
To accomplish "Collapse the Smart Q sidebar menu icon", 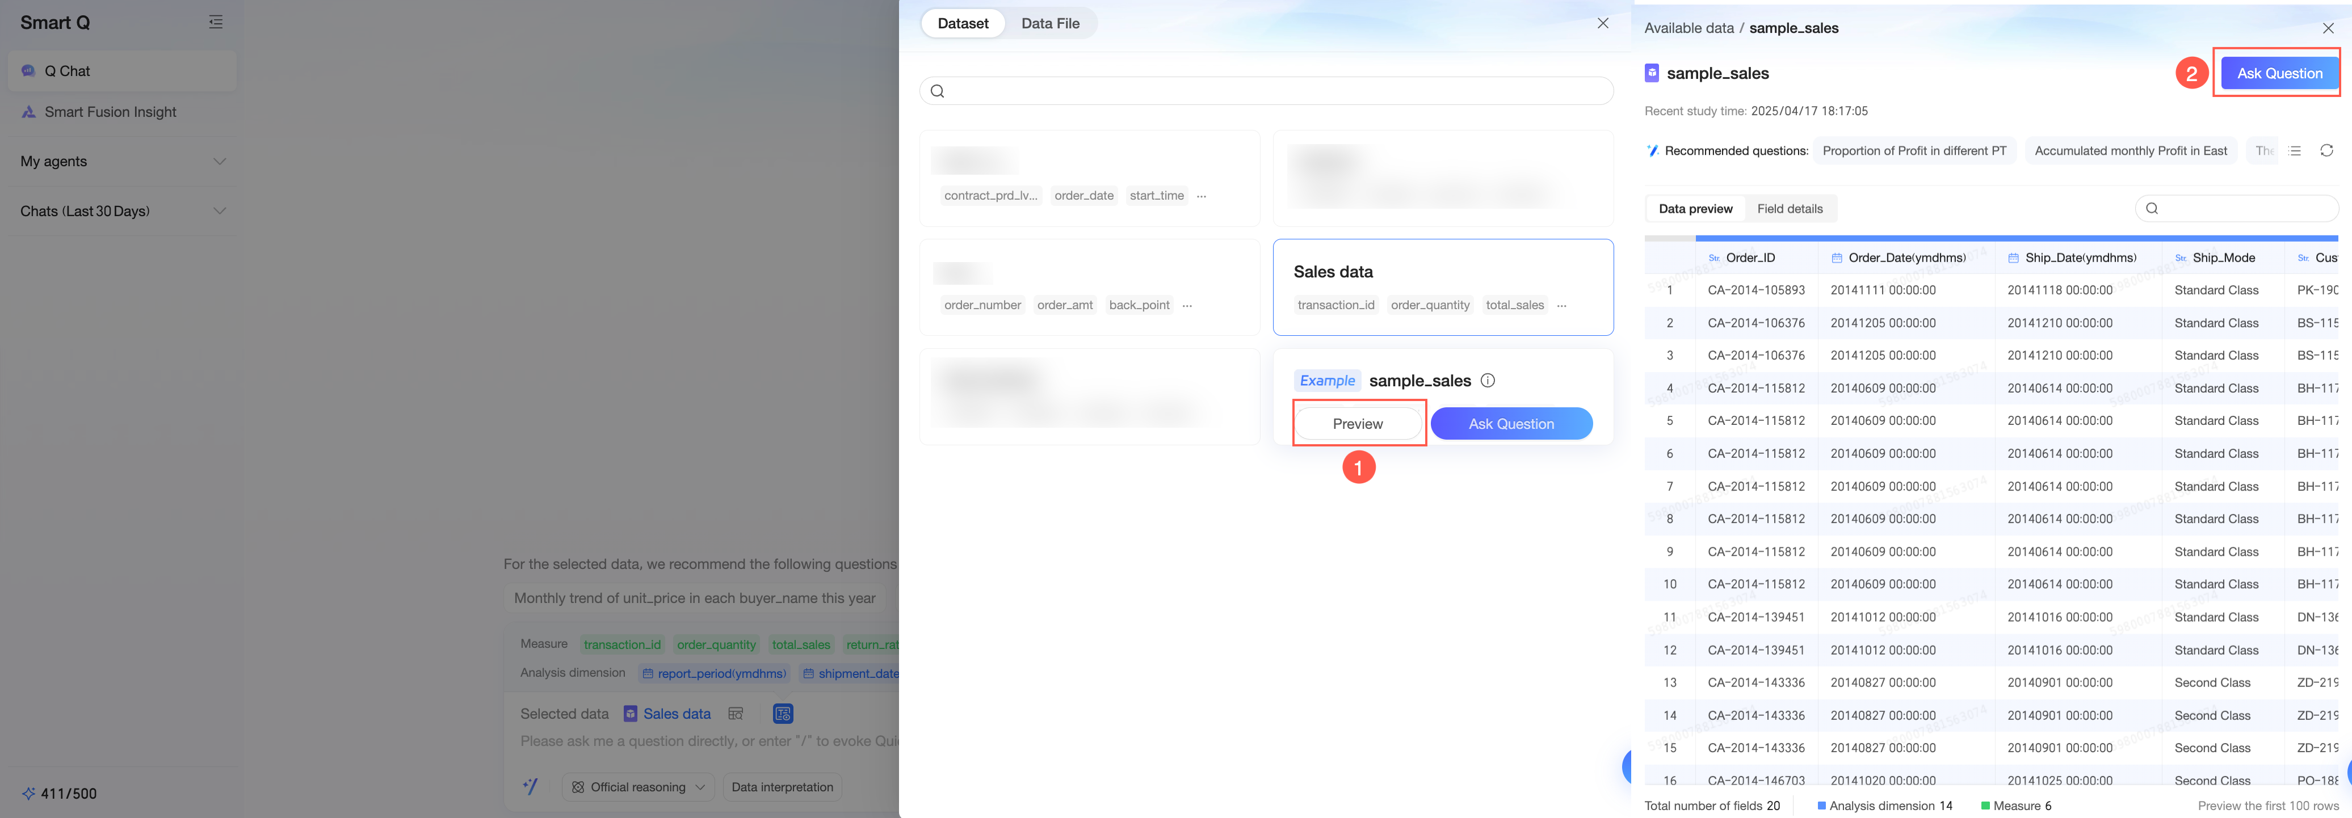I will [x=216, y=22].
